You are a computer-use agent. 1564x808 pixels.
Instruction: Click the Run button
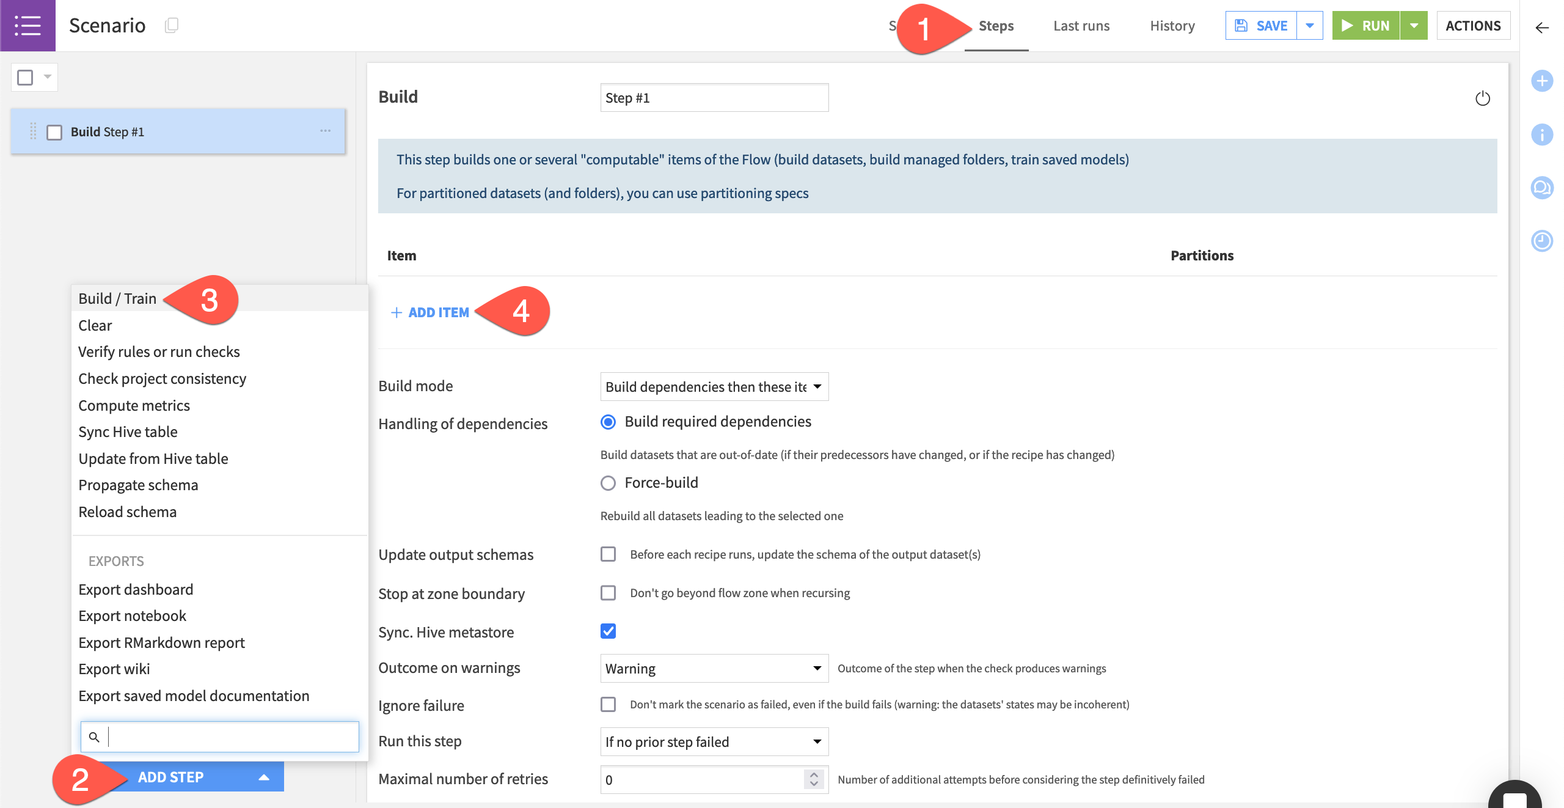(x=1369, y=24)
